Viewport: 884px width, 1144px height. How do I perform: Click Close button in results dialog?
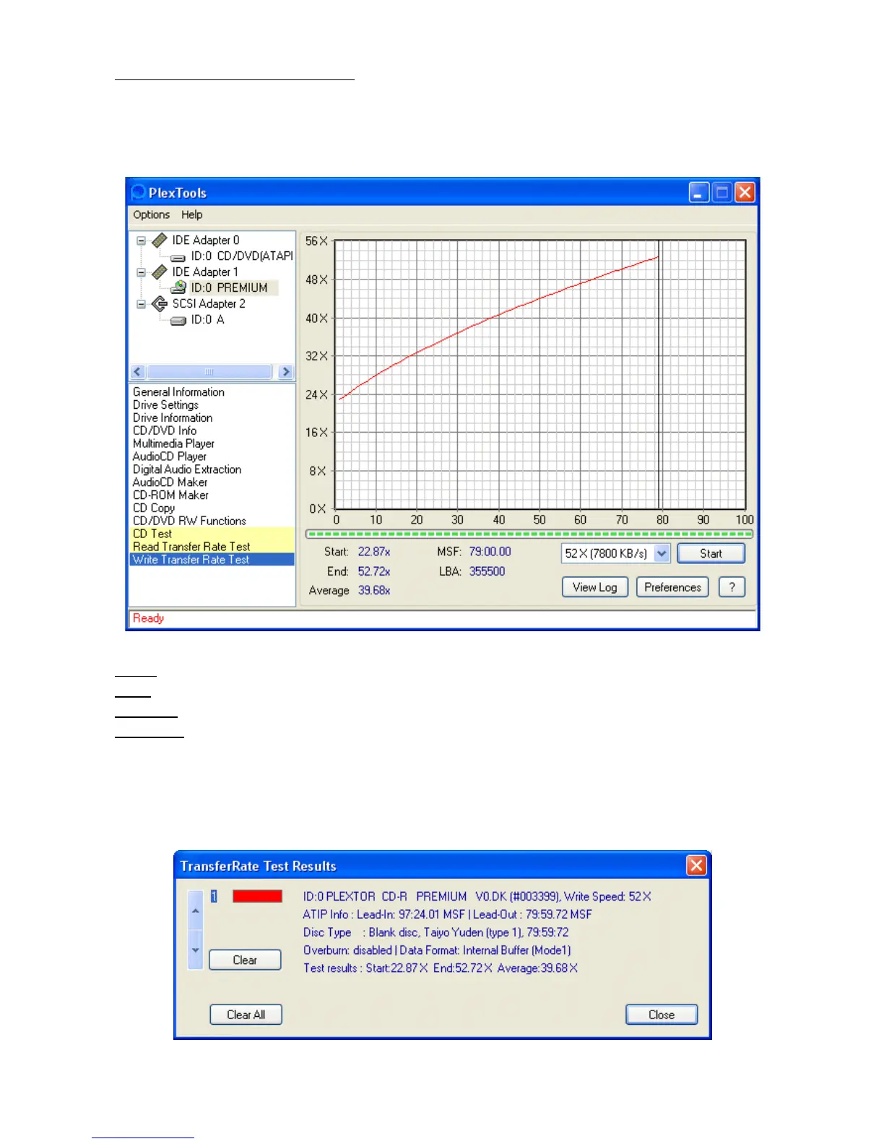662,1015
